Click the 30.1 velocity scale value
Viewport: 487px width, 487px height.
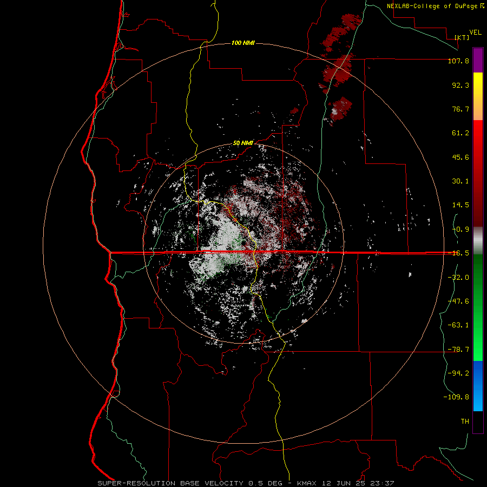[x=460, y=181]
